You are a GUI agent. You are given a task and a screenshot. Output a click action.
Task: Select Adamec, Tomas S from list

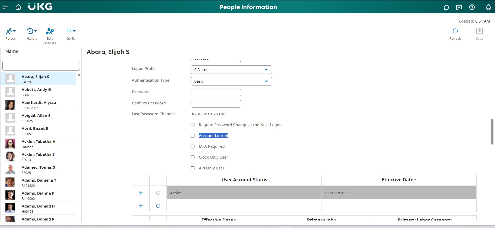(x=38, y=169)
